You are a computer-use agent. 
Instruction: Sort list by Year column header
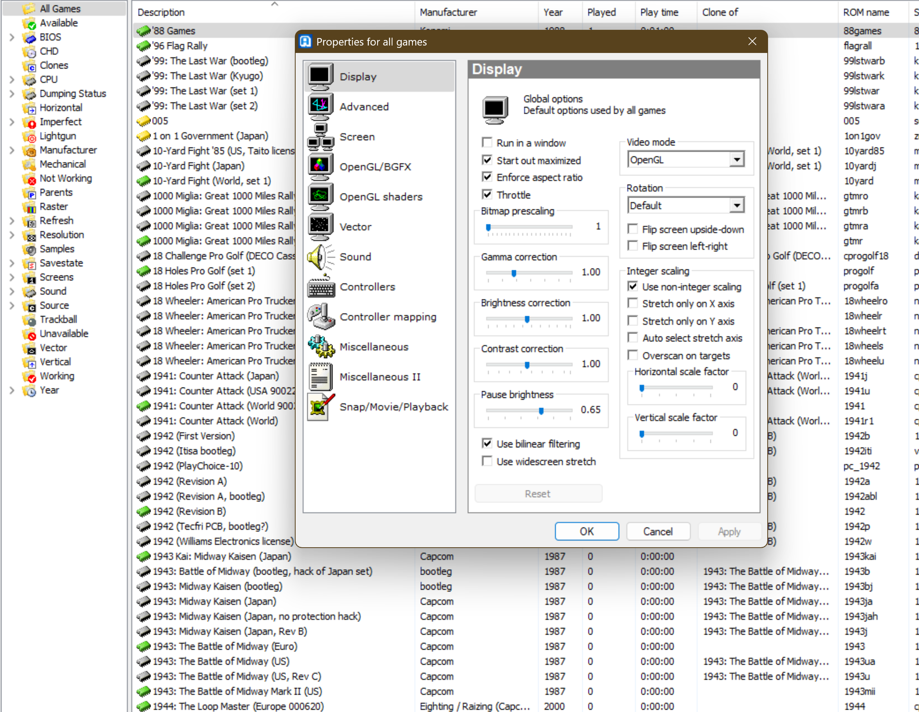coord(560,12)
